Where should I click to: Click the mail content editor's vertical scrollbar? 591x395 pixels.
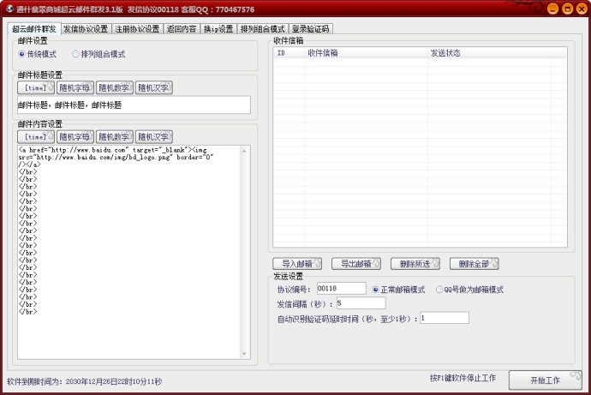point(247,248)
